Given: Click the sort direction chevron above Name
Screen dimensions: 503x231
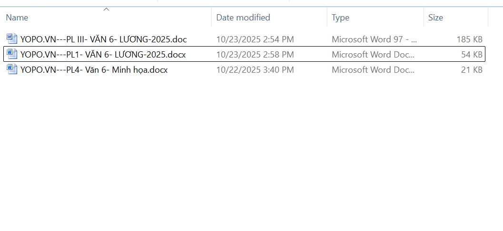Looking at the screenshot, I should click(x=107, y=9).
